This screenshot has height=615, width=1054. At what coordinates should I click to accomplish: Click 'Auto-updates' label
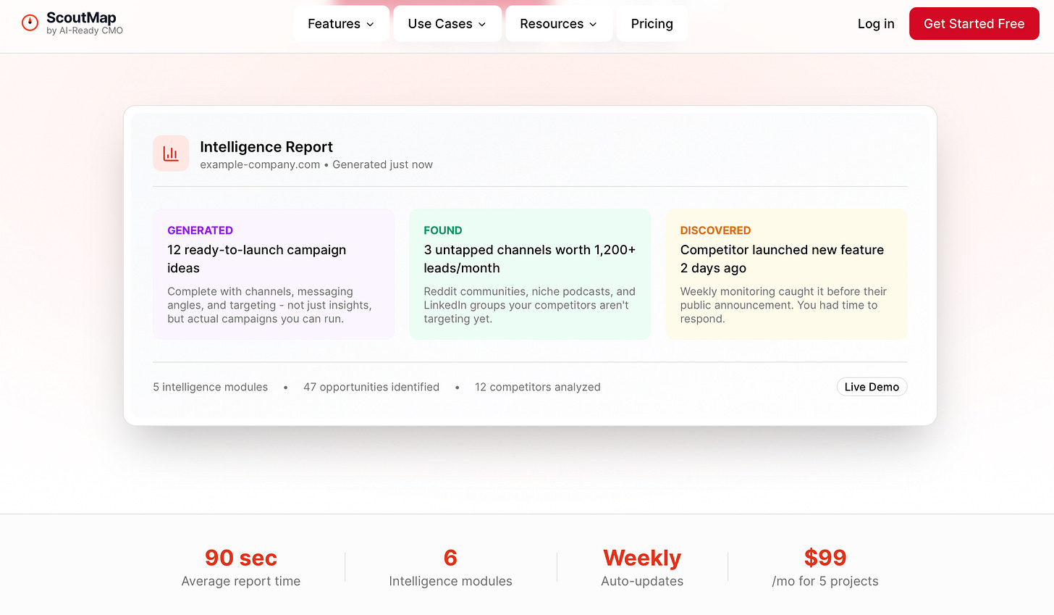tap(642, 581)
